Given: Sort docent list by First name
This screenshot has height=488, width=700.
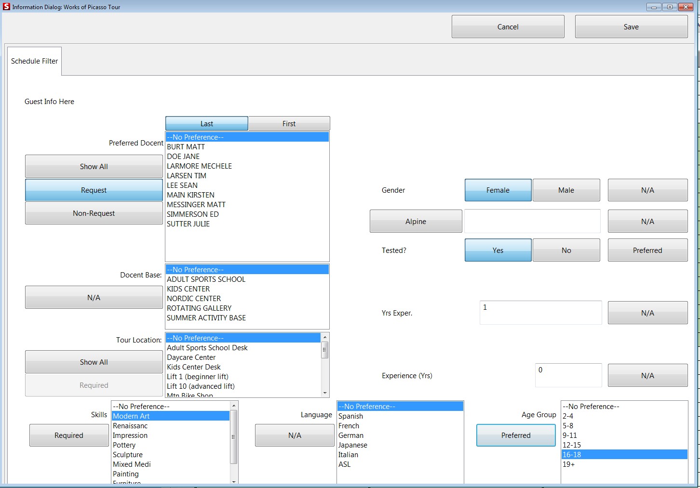Looking at the screenshot, I should coord(289,124).
